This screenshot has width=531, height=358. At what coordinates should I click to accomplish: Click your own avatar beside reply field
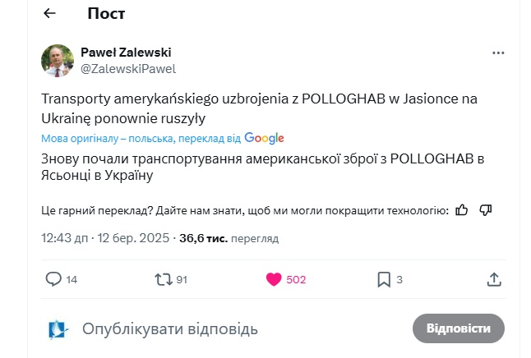point(57,329)
